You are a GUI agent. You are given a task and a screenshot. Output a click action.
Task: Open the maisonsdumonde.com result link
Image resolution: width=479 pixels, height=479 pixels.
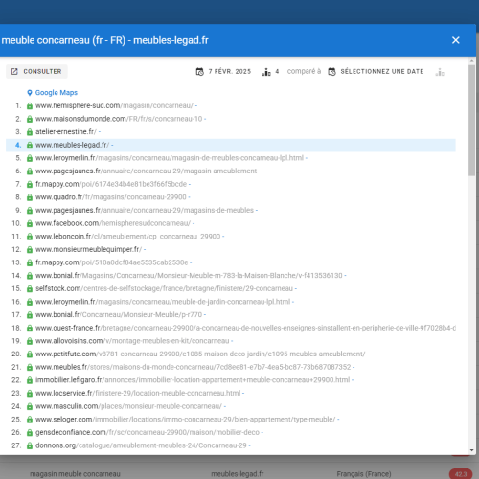tap(119, 119)
